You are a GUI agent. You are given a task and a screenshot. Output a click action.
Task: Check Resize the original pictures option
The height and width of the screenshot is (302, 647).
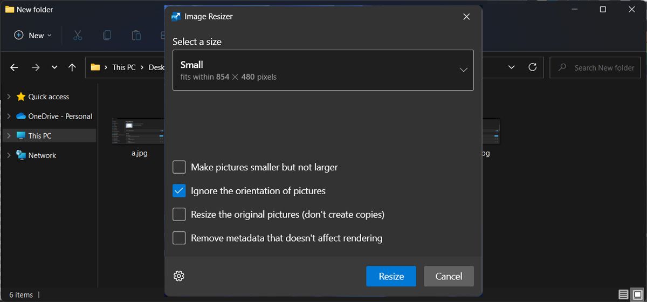click(x=179, y=215)
